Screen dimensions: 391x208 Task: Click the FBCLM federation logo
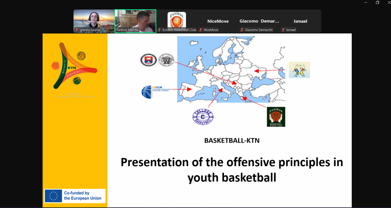(155, 92)
